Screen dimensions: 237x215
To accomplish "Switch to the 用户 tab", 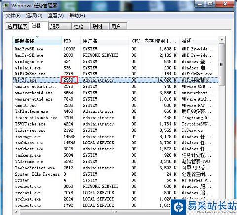I will (118, 26).
